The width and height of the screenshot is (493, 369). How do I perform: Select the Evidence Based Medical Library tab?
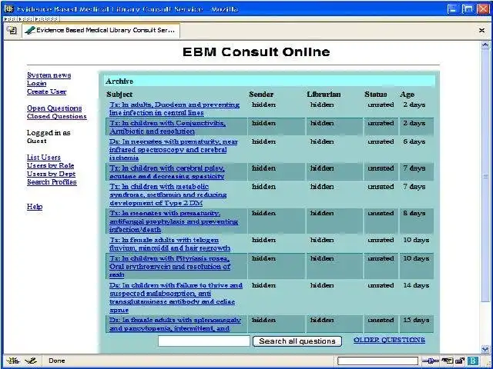[101, 31]
